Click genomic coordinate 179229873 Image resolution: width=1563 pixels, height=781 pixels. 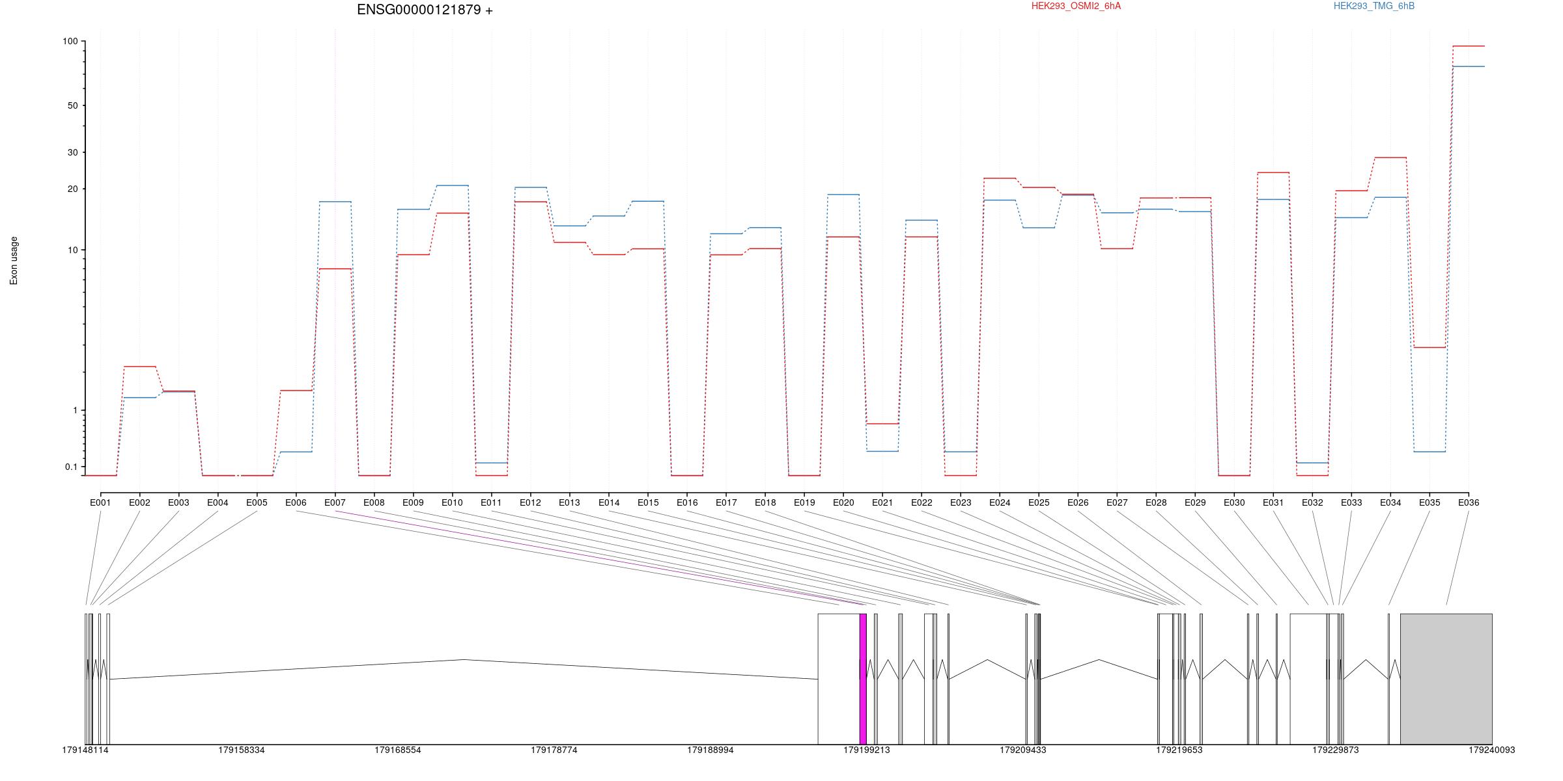click(x=1336, y=750)
